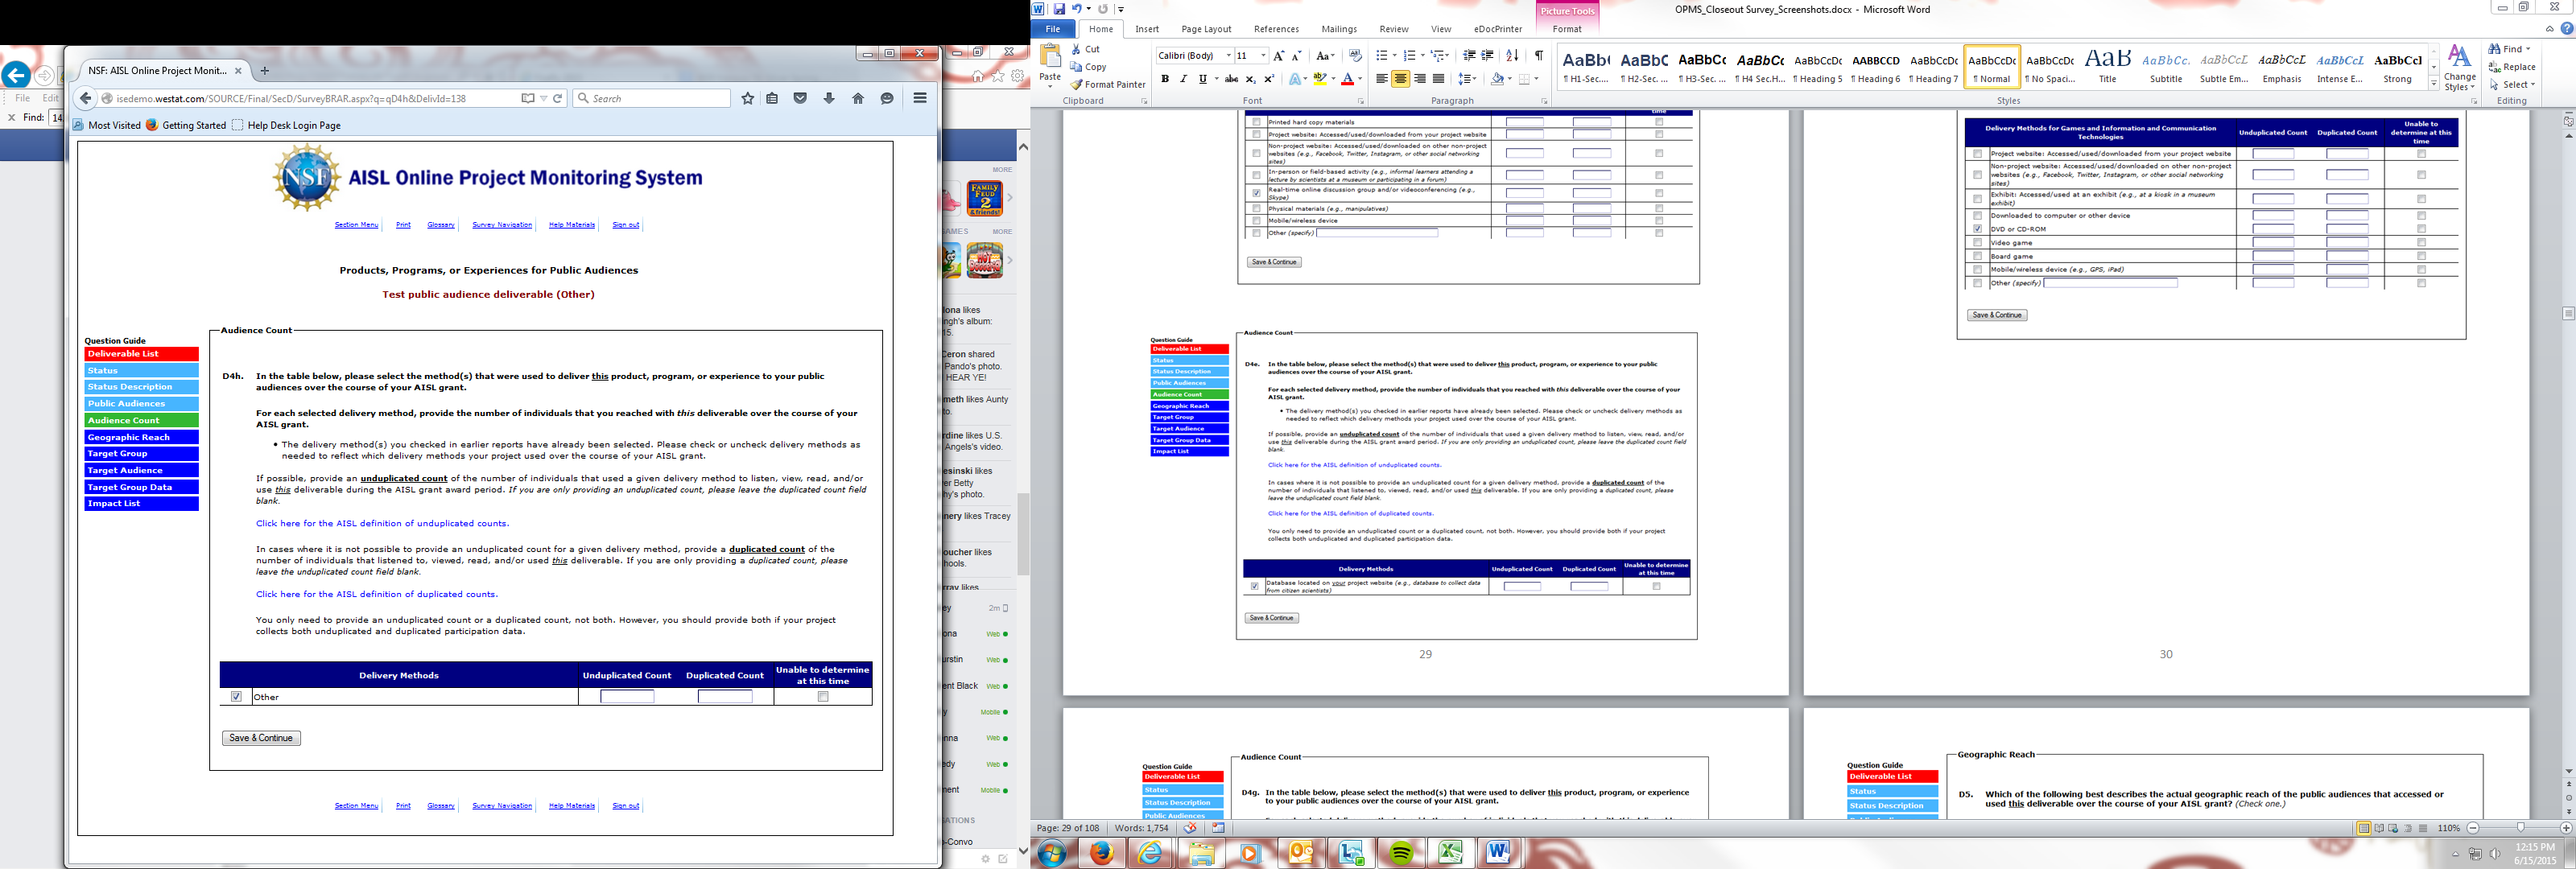Apply center alignment in Word
Viewport: 2576px width, 869px height.
click(1400, 79)
